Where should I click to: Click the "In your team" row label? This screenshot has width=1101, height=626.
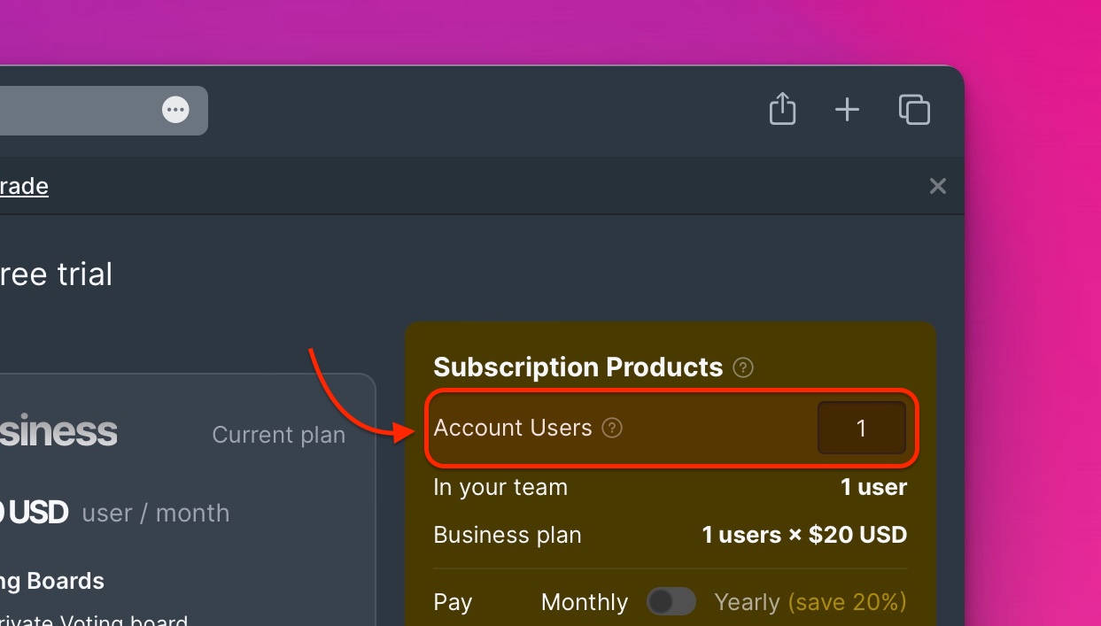click(500, 487)
